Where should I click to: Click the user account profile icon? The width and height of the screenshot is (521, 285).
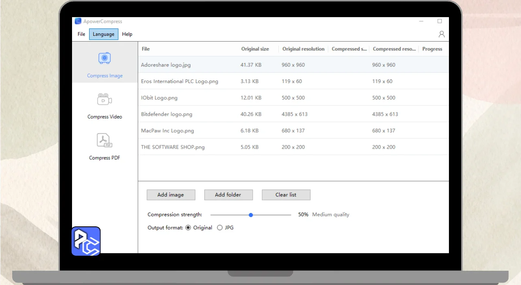[442, 34]
